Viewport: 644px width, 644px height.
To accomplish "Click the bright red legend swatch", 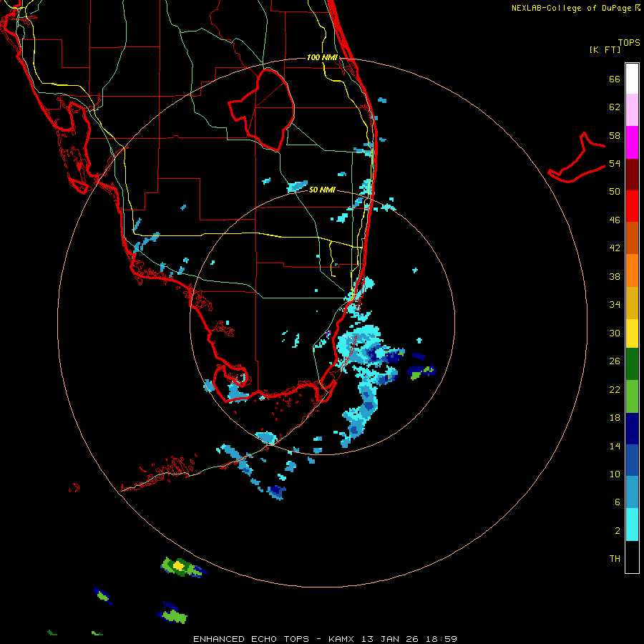I will pos(632,206).
